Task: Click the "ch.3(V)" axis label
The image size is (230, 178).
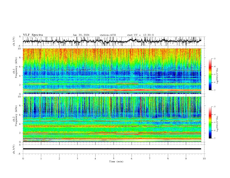Action: 14,149
